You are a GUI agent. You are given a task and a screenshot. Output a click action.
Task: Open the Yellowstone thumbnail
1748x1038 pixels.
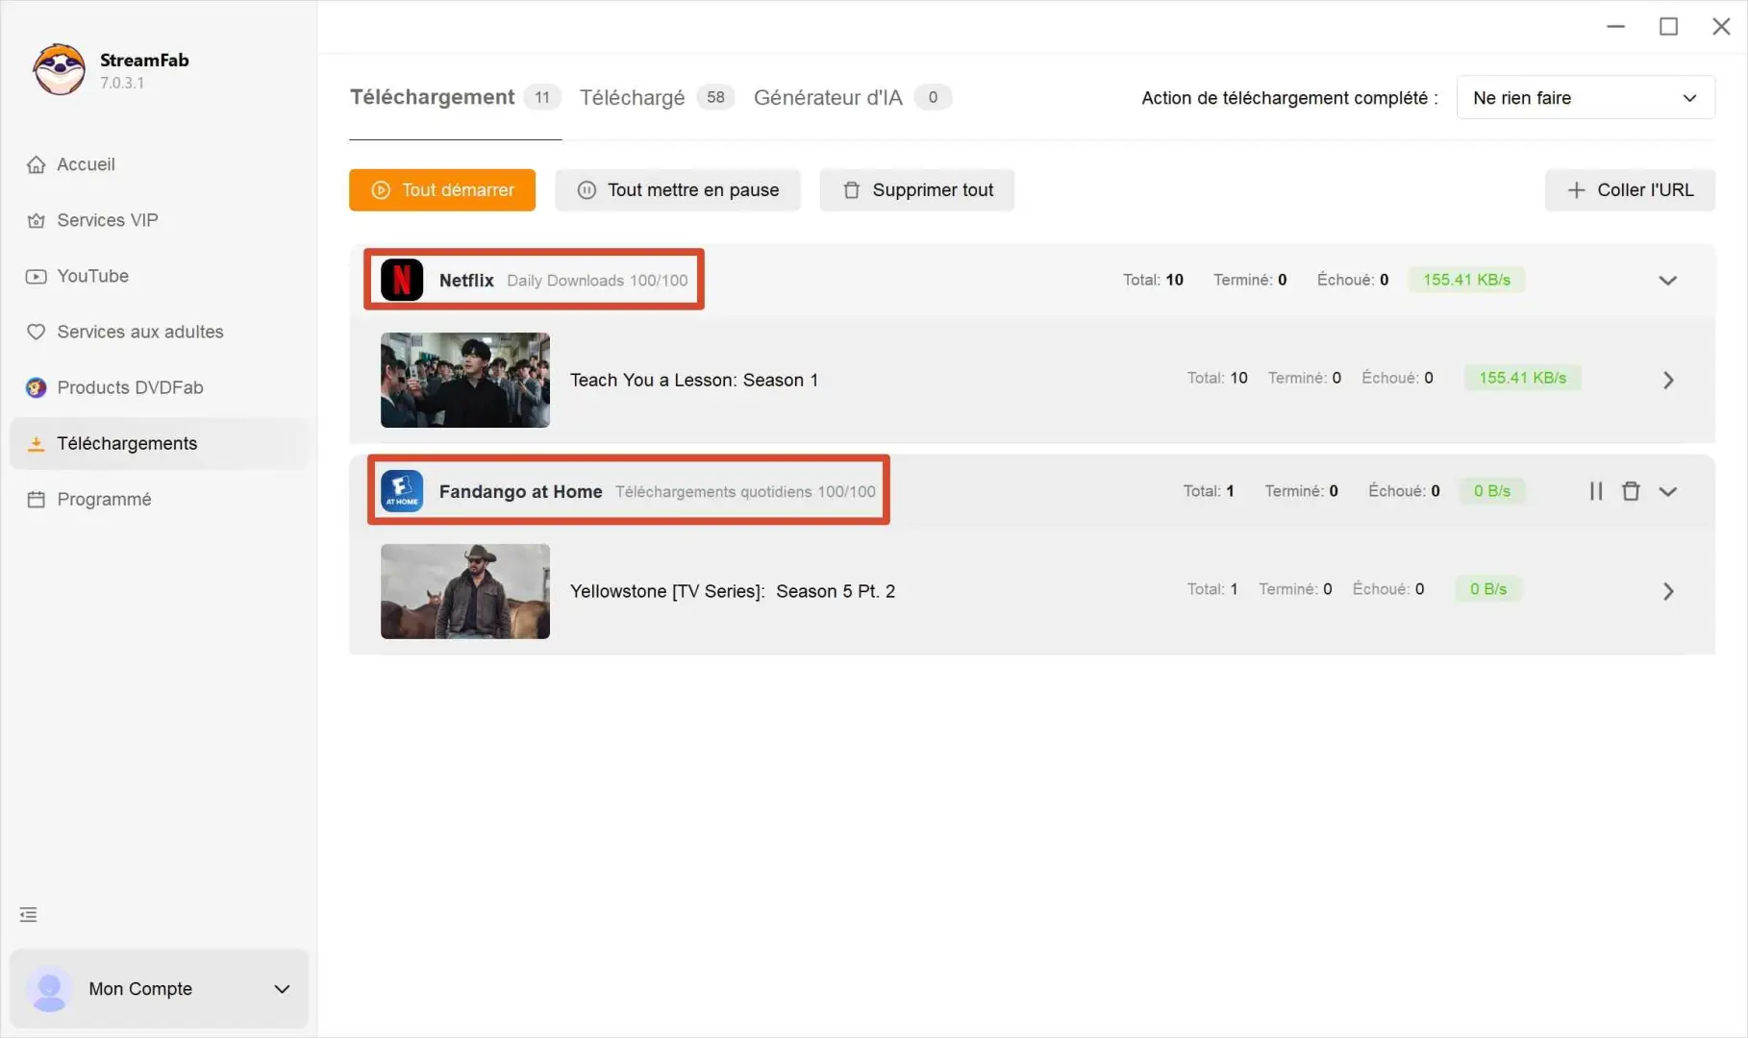tap(465, 591)
